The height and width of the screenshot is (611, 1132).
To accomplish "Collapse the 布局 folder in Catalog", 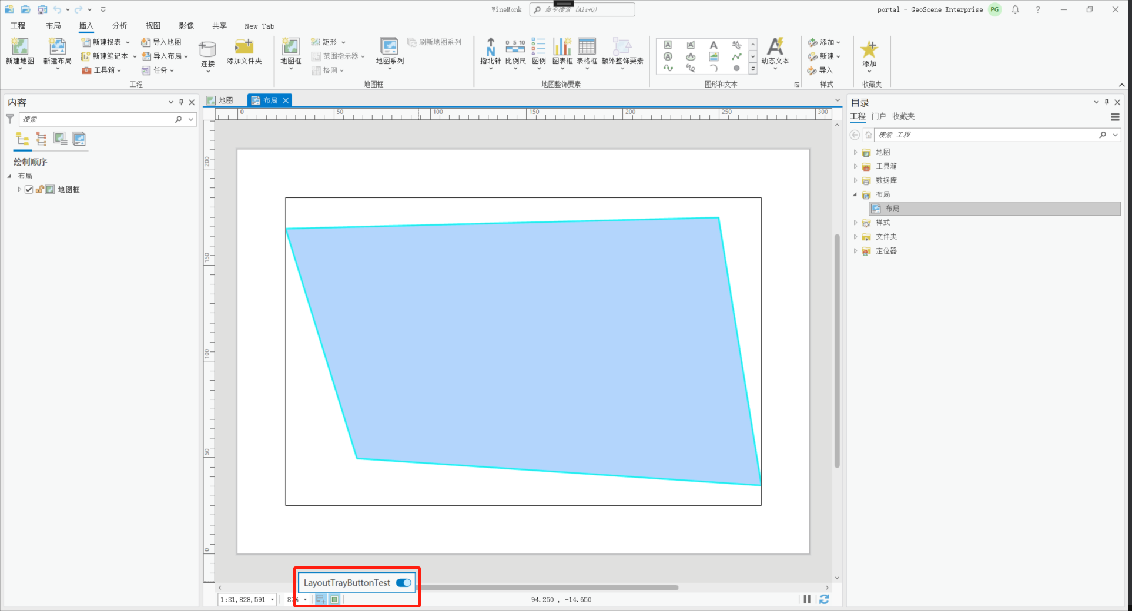I will 855,194.
